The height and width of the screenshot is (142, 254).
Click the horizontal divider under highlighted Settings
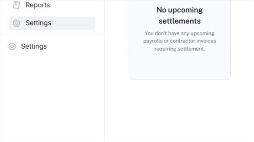point(53,35)
